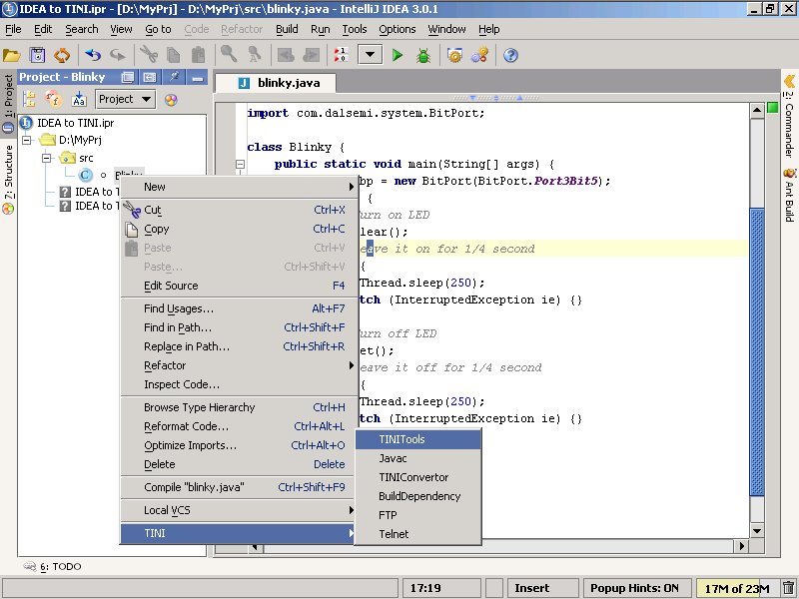Click the Back navigation toolbar icon
The height and width of the screenshot is (599, 799).
pos(286,55)
